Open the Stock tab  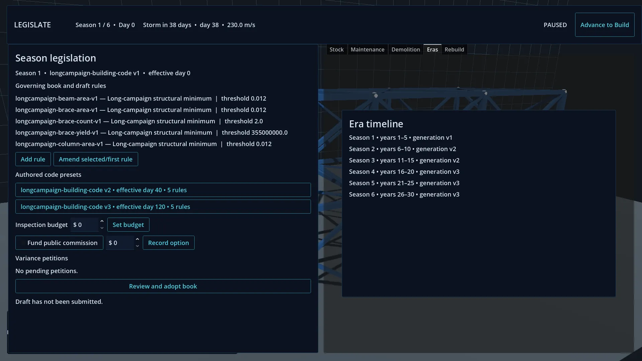tap(336, 49)
